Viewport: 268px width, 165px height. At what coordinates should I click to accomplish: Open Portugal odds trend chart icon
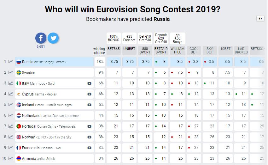point(11,126)
